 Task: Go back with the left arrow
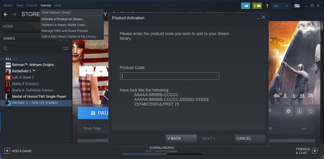point(5,14)
